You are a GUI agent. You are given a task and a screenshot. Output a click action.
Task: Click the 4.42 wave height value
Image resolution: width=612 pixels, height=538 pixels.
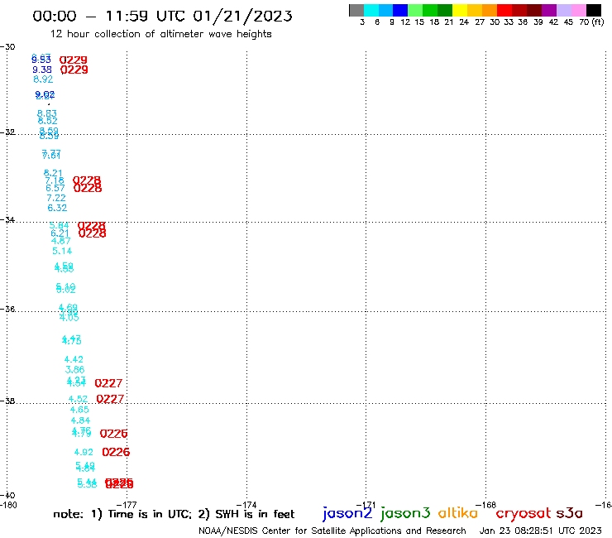coord(74,359)
